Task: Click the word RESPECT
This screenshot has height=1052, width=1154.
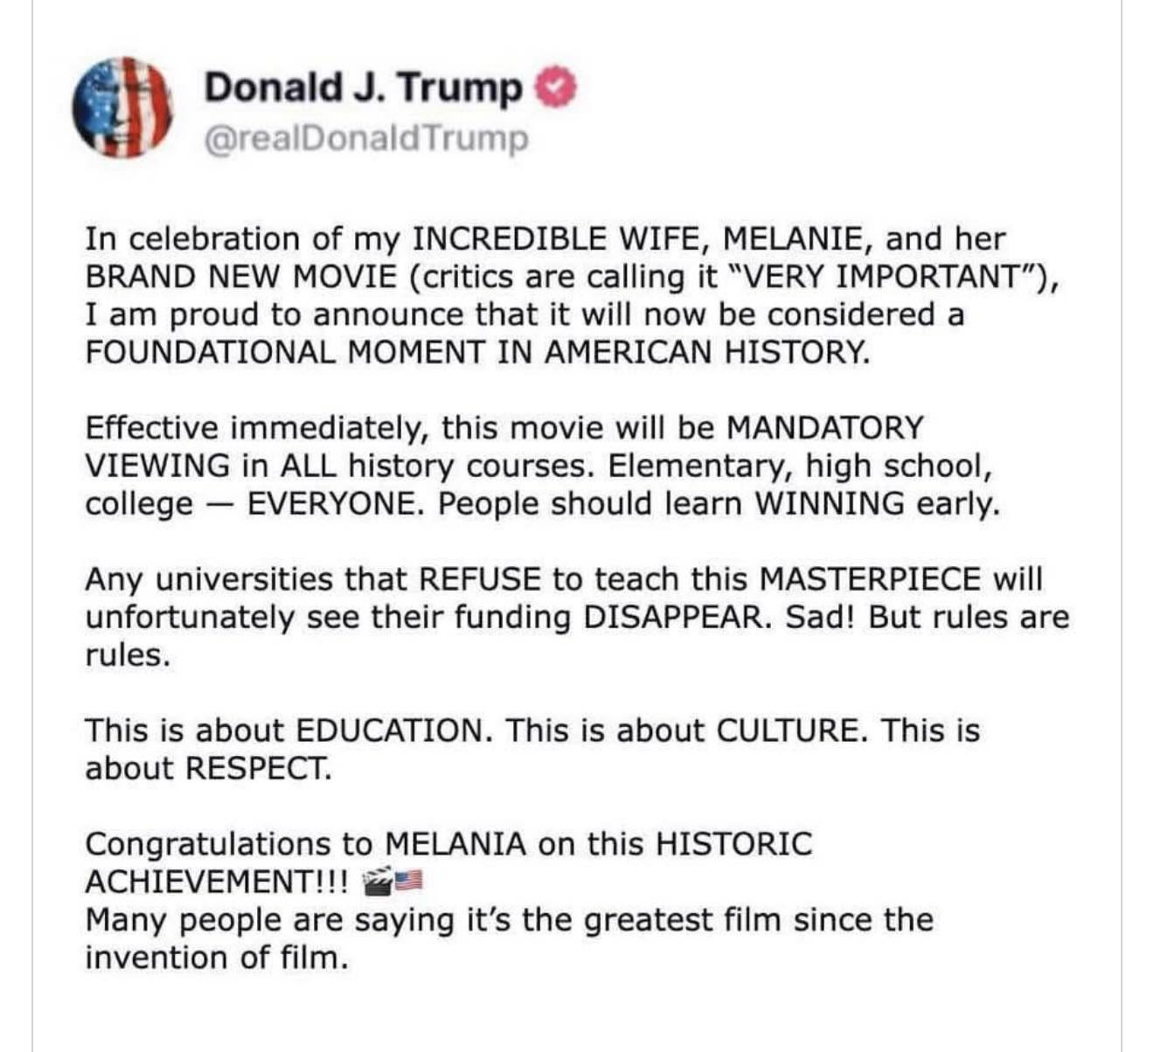Action: point(259,768)
